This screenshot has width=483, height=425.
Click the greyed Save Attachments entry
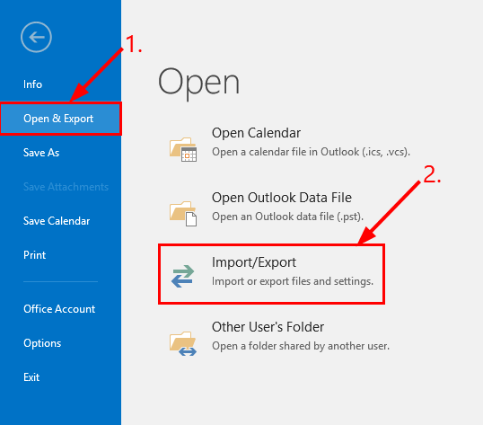coord(66,187)
